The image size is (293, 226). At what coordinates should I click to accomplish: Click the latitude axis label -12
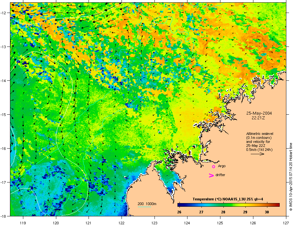(4, 13)
